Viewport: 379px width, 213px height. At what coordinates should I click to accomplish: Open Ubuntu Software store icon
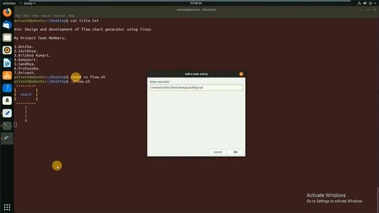(x=7, y=75)
